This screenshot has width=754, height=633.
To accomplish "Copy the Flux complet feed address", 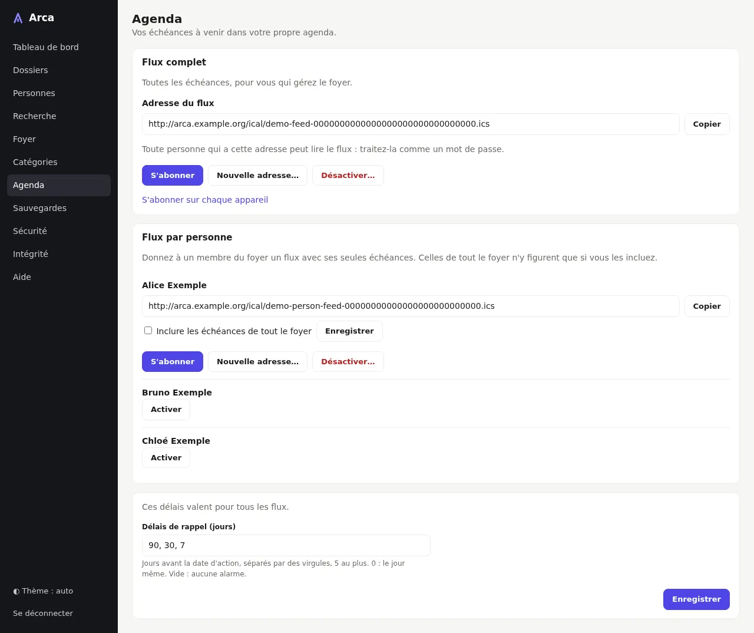I will [x=707, y=124].
